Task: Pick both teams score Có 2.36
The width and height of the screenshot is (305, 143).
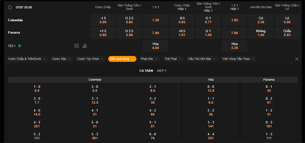Action: coord(261,20)
